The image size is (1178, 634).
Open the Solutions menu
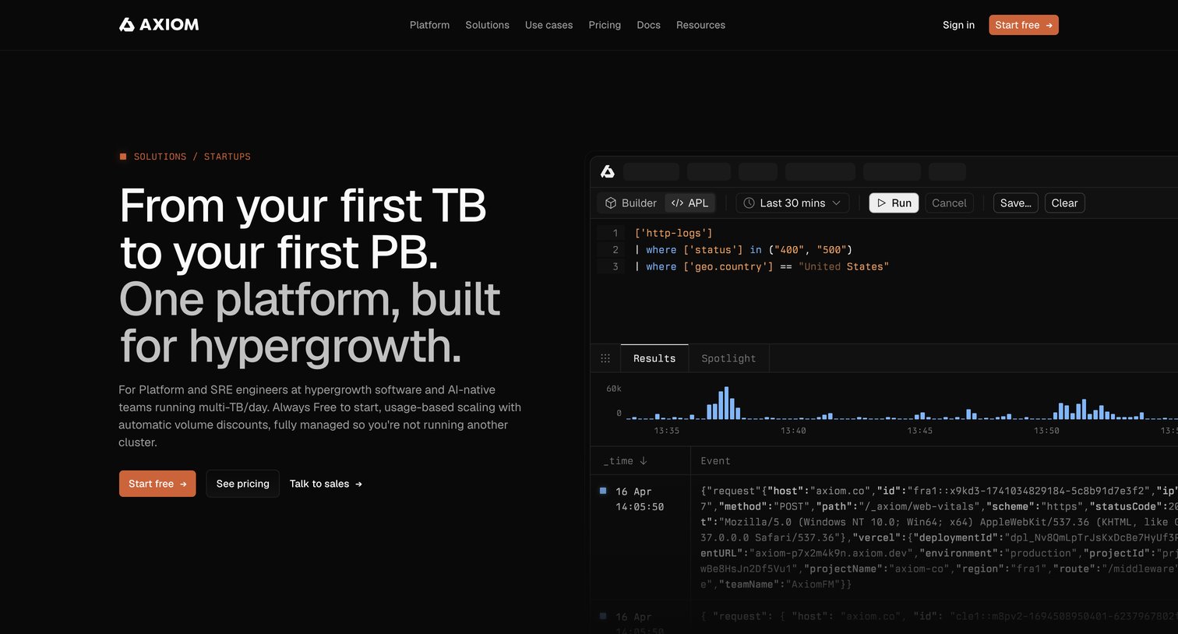(x=487, y=25)
